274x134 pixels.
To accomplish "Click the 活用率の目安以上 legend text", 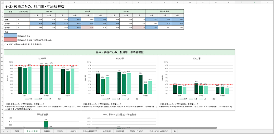I will (24, 36).
